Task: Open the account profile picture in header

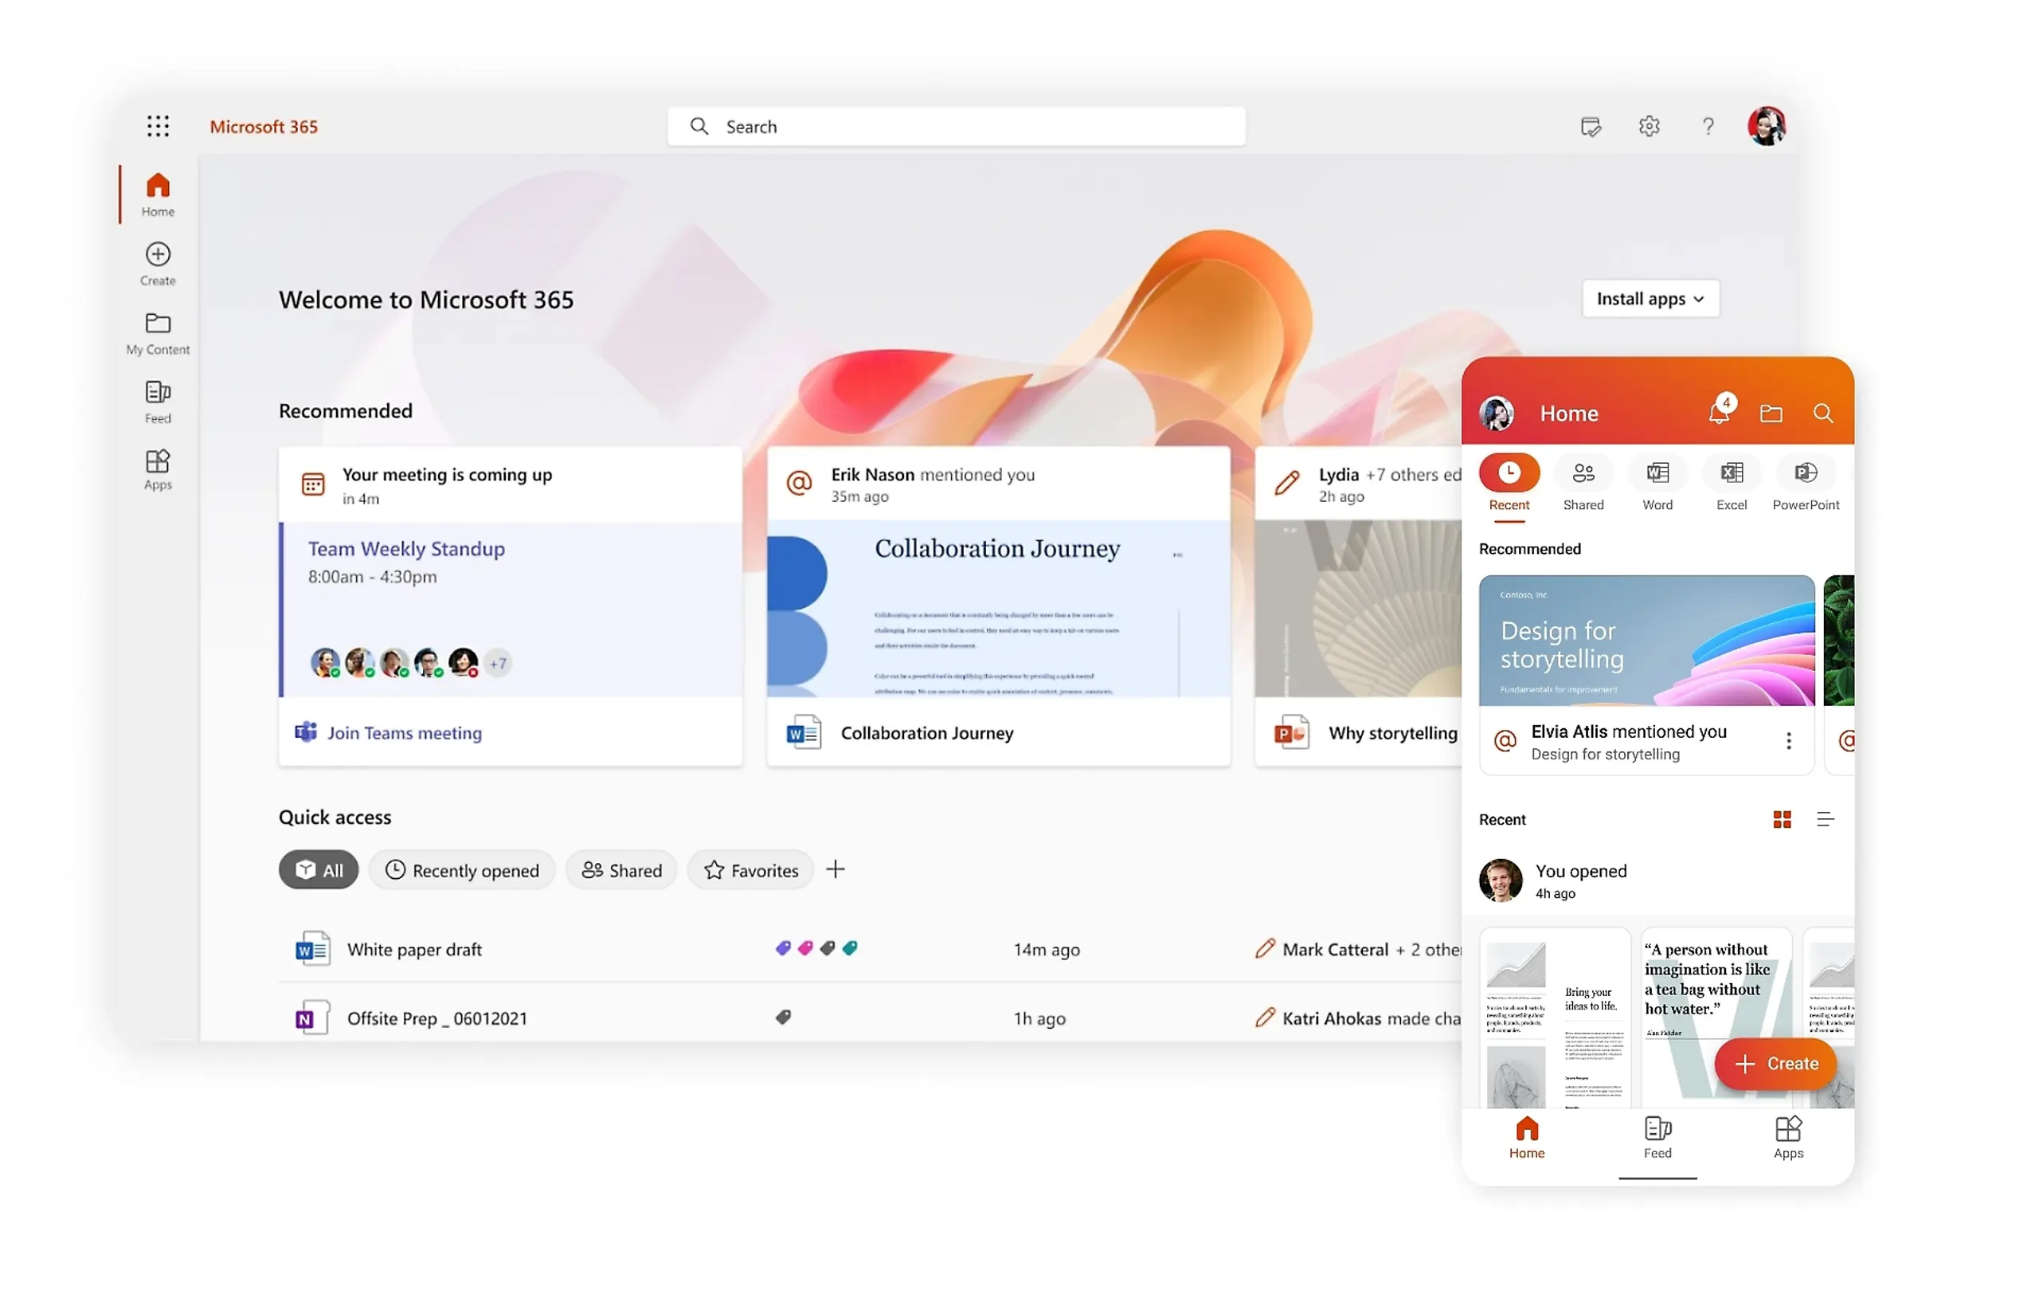Action: (1767, 126)
